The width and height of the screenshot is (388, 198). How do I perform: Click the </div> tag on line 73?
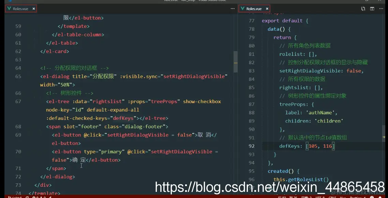coord(43,185)
